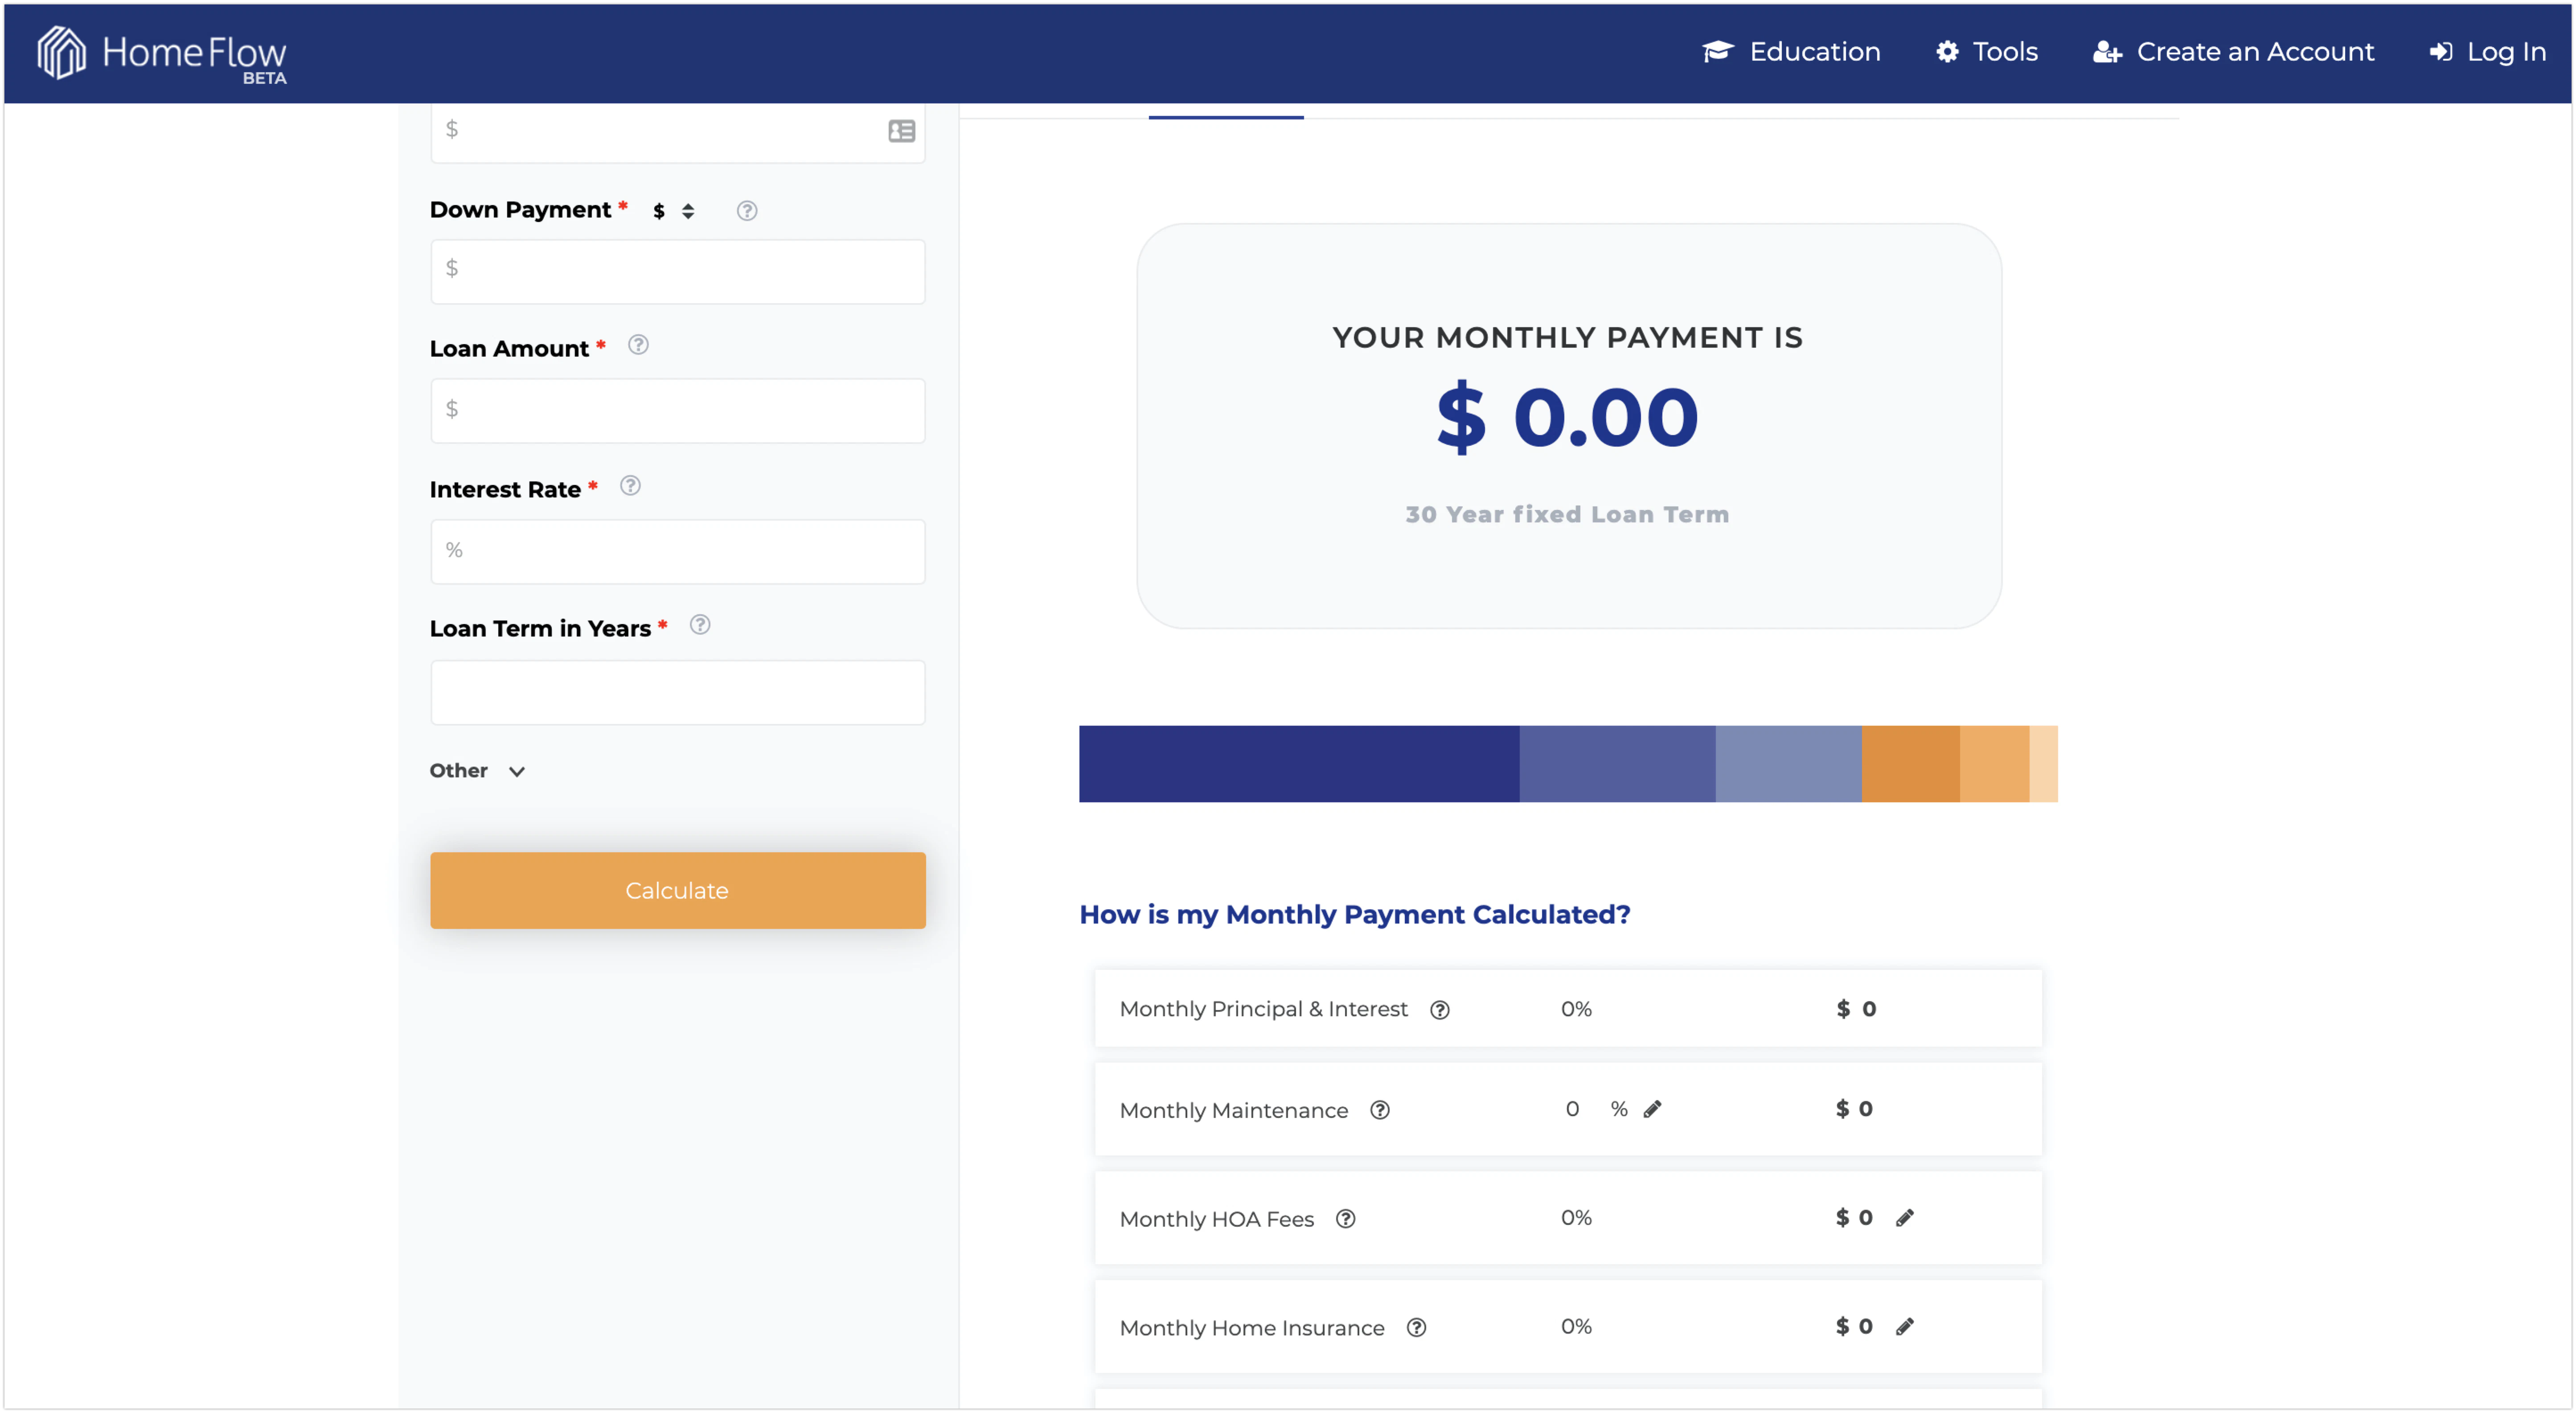This screenshot has width=2576, height=1413.
Task: Open the Education menu
Action: point(1792,52)
